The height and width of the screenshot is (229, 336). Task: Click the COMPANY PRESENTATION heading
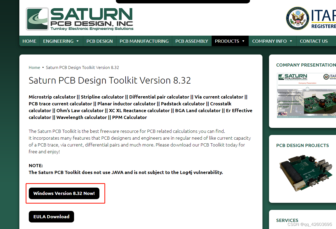[x=306, y=65]
